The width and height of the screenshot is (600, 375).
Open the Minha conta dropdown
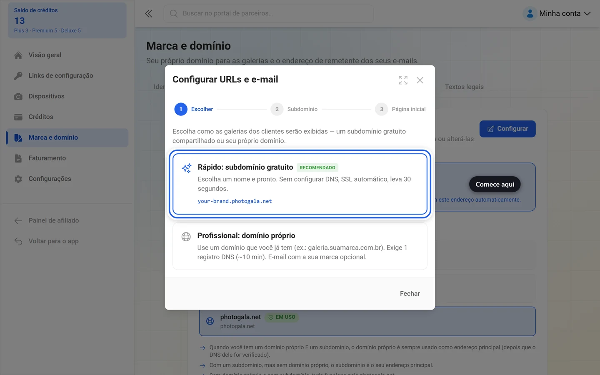[557, 13]
